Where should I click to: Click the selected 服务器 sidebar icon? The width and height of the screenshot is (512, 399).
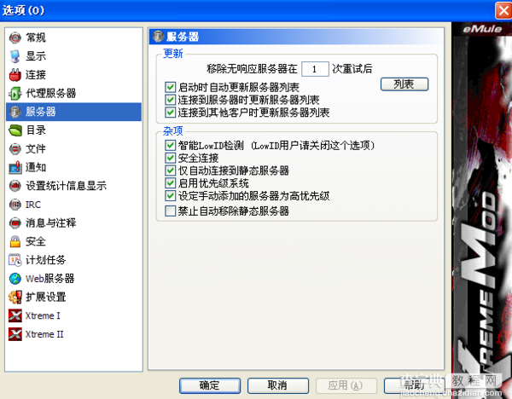click(15, 112)
